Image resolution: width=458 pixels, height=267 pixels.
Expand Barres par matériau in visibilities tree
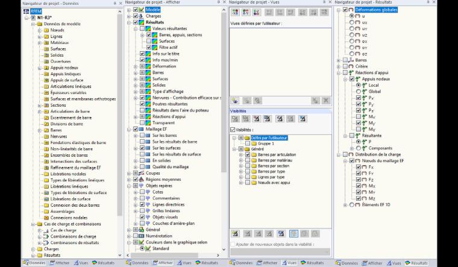coord(241,160)
